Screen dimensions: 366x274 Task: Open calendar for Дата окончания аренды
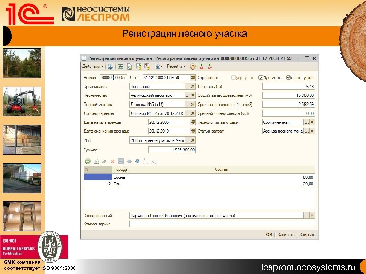193,131
